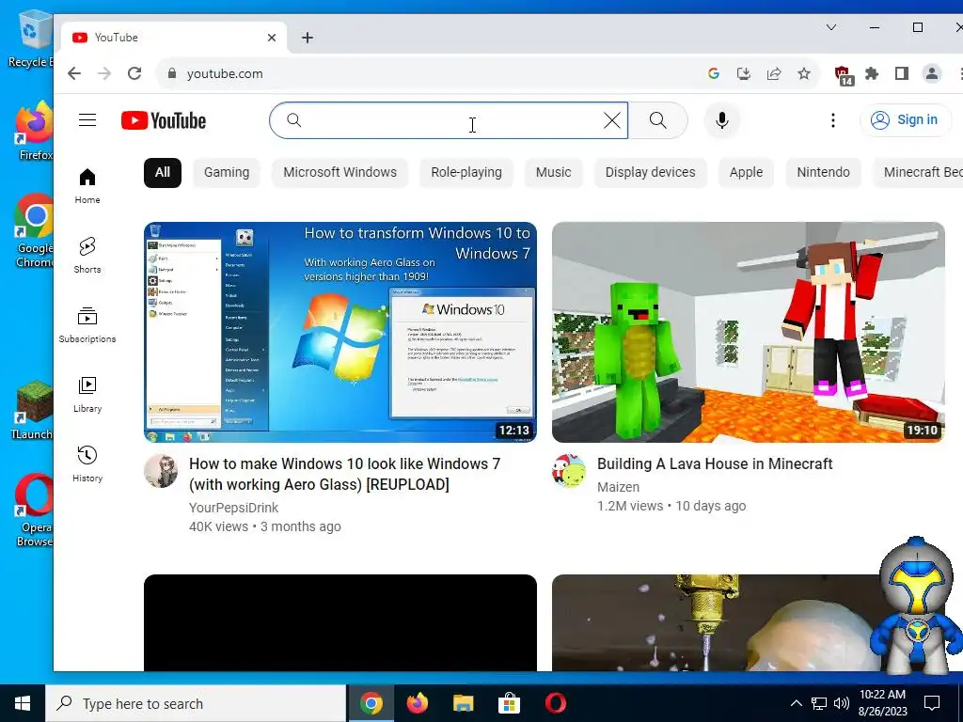Open the YouTube hamburger guide menu

87,119
